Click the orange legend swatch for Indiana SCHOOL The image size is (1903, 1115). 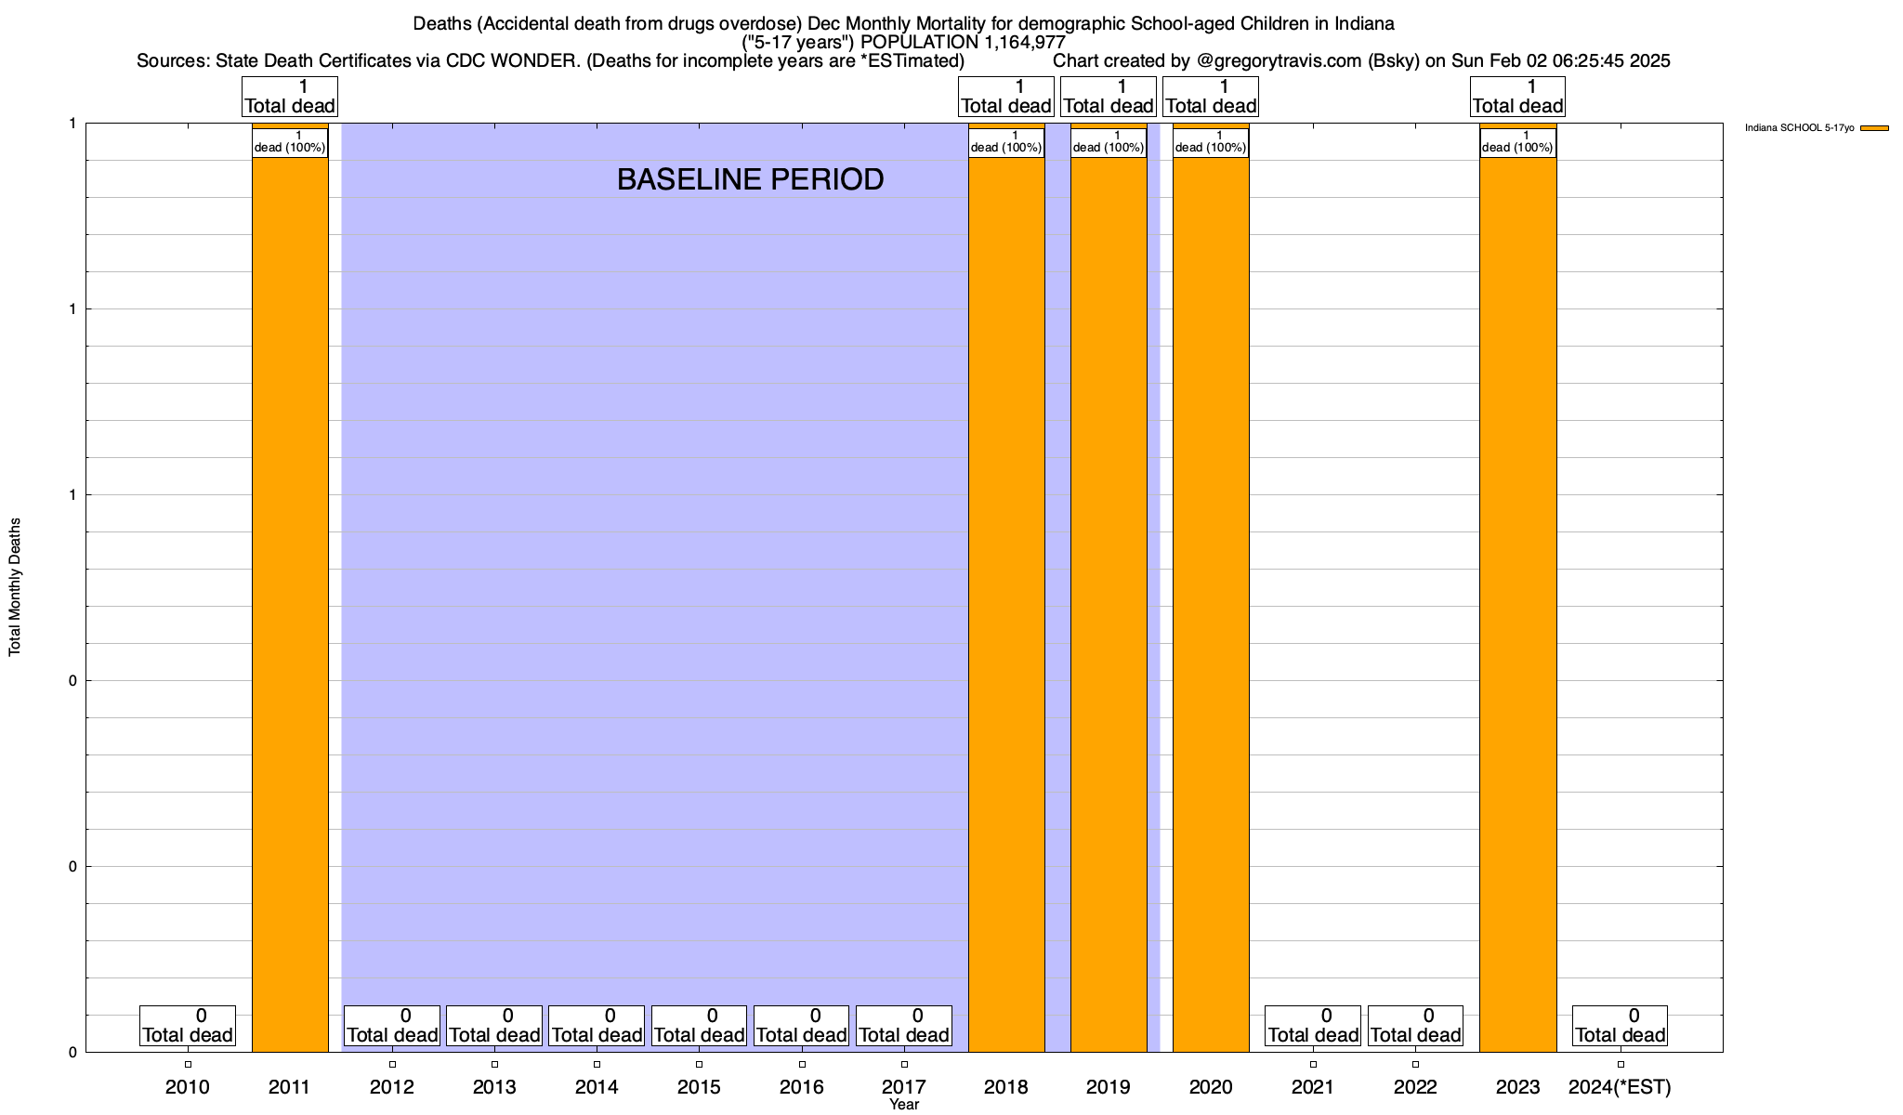coord(1874,128)
